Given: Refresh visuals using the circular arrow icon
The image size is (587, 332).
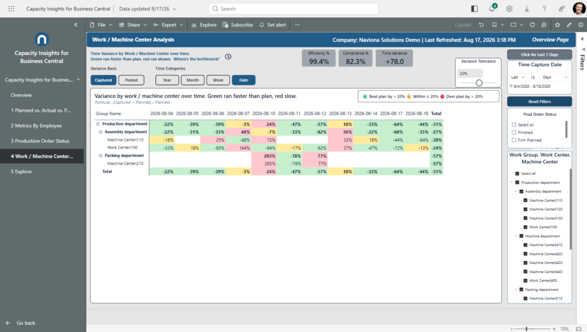Looking at the screenshot, I should 533,25.
